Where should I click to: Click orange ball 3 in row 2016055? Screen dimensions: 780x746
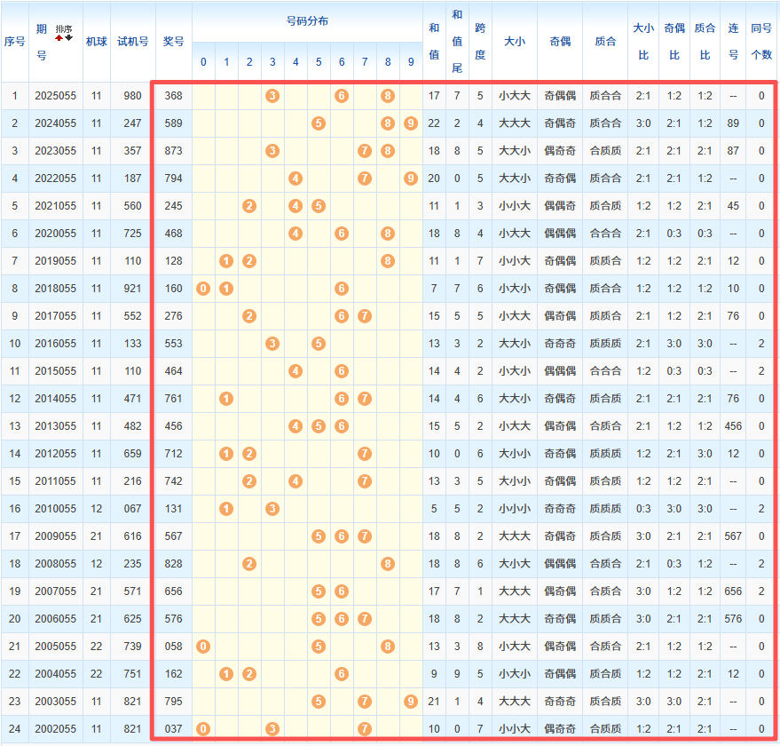[x=272, y=344]
